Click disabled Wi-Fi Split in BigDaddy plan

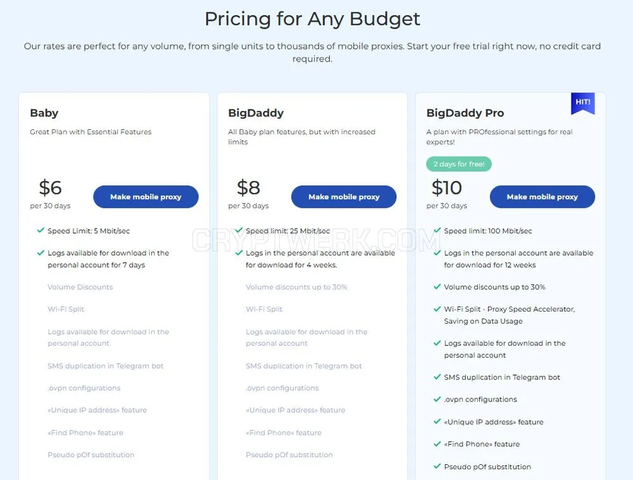264,309
